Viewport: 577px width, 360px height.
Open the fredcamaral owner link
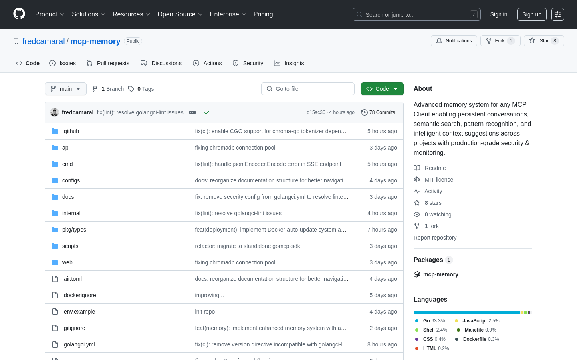point(43,41)
